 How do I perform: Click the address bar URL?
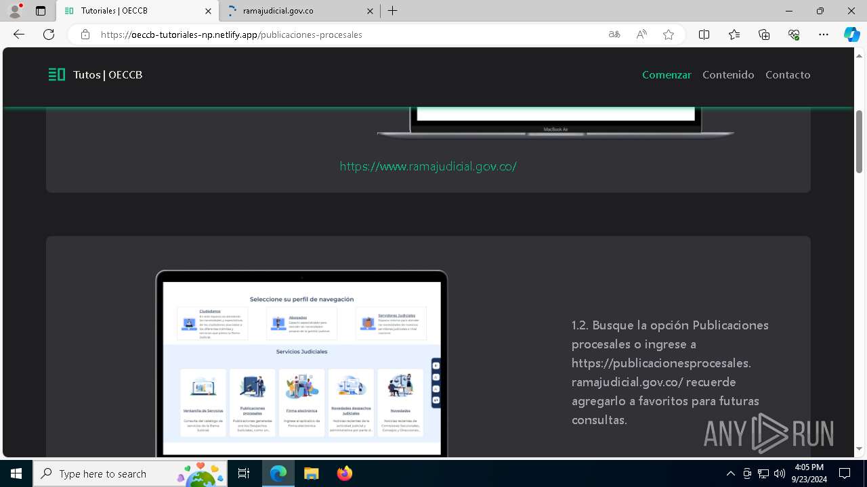[x=231, y=34]
